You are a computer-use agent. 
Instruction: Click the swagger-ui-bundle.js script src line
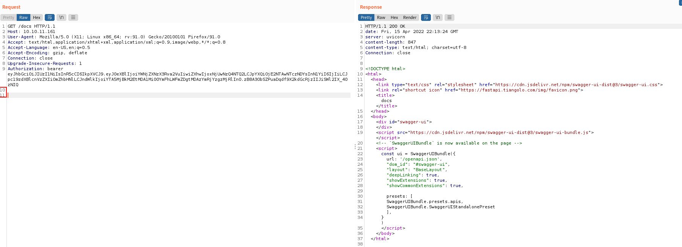click(485, 133)
